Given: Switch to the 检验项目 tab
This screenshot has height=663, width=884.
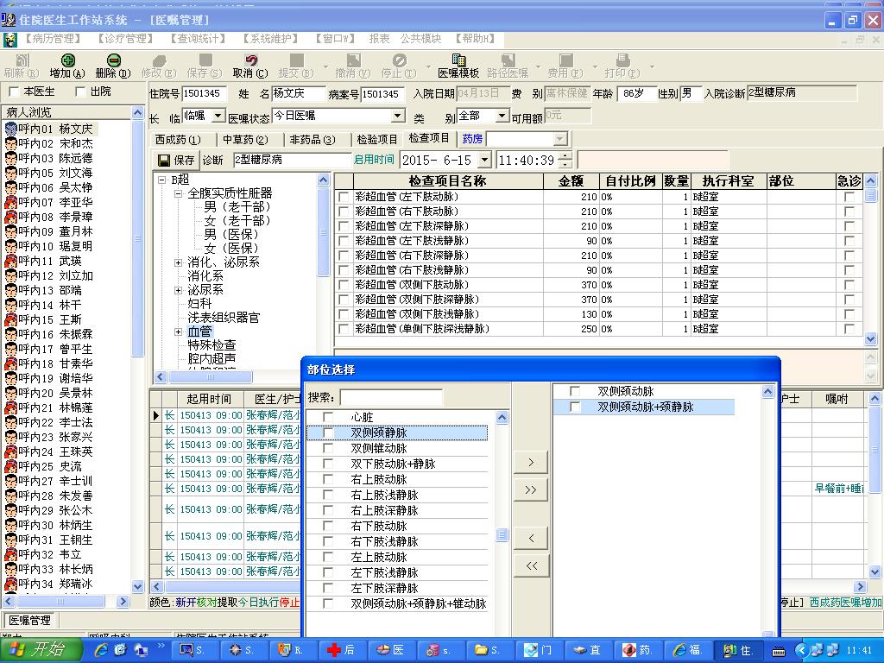Looking at the screenshot, I should point(377,139).
